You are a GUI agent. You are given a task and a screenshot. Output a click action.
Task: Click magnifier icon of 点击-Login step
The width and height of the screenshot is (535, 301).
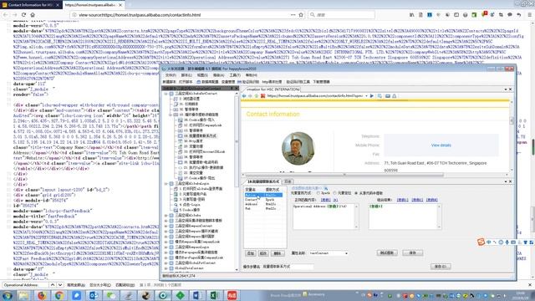click(176, 204)
